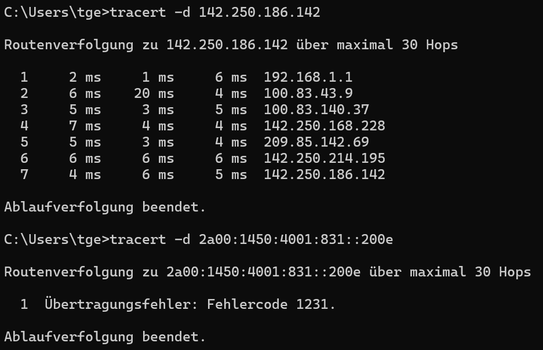Select hop address 142.250.168.228
543x350 pixels.
point(324,126)
